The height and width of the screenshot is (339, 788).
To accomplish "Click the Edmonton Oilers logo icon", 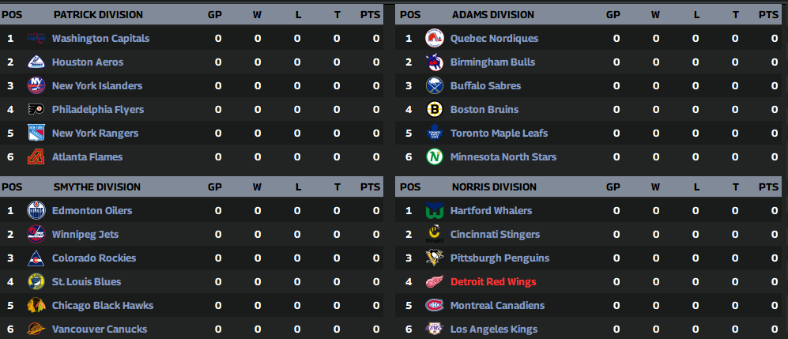I will coord(36,211).
